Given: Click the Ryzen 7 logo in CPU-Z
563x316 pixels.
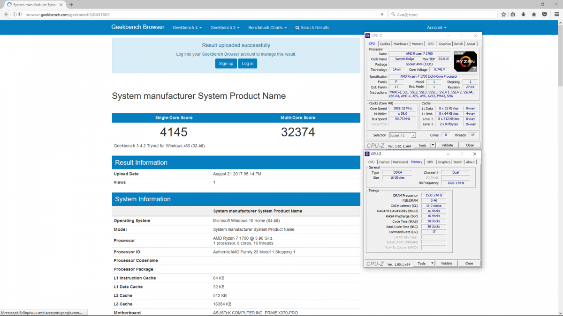Looking at the screenshot, I should (465, 61).
